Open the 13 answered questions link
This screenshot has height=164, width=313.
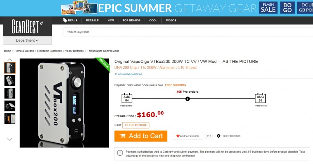click(x=128, y=74)
